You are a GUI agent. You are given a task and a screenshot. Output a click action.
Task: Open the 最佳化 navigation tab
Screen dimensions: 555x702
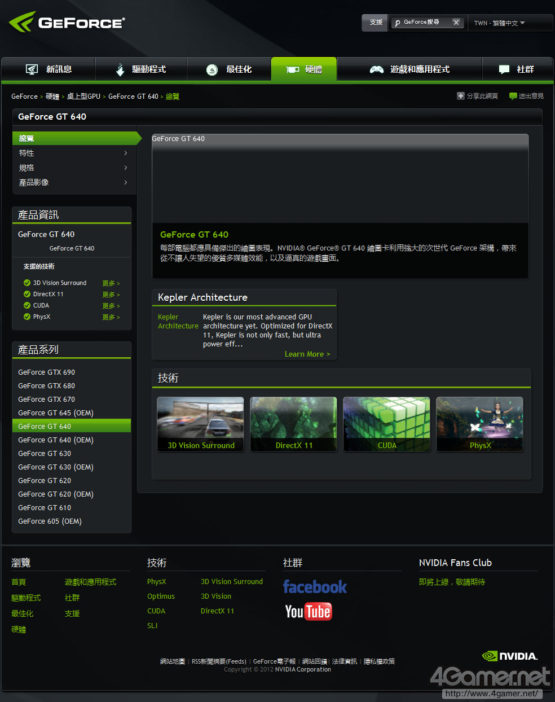click(229, 69)
